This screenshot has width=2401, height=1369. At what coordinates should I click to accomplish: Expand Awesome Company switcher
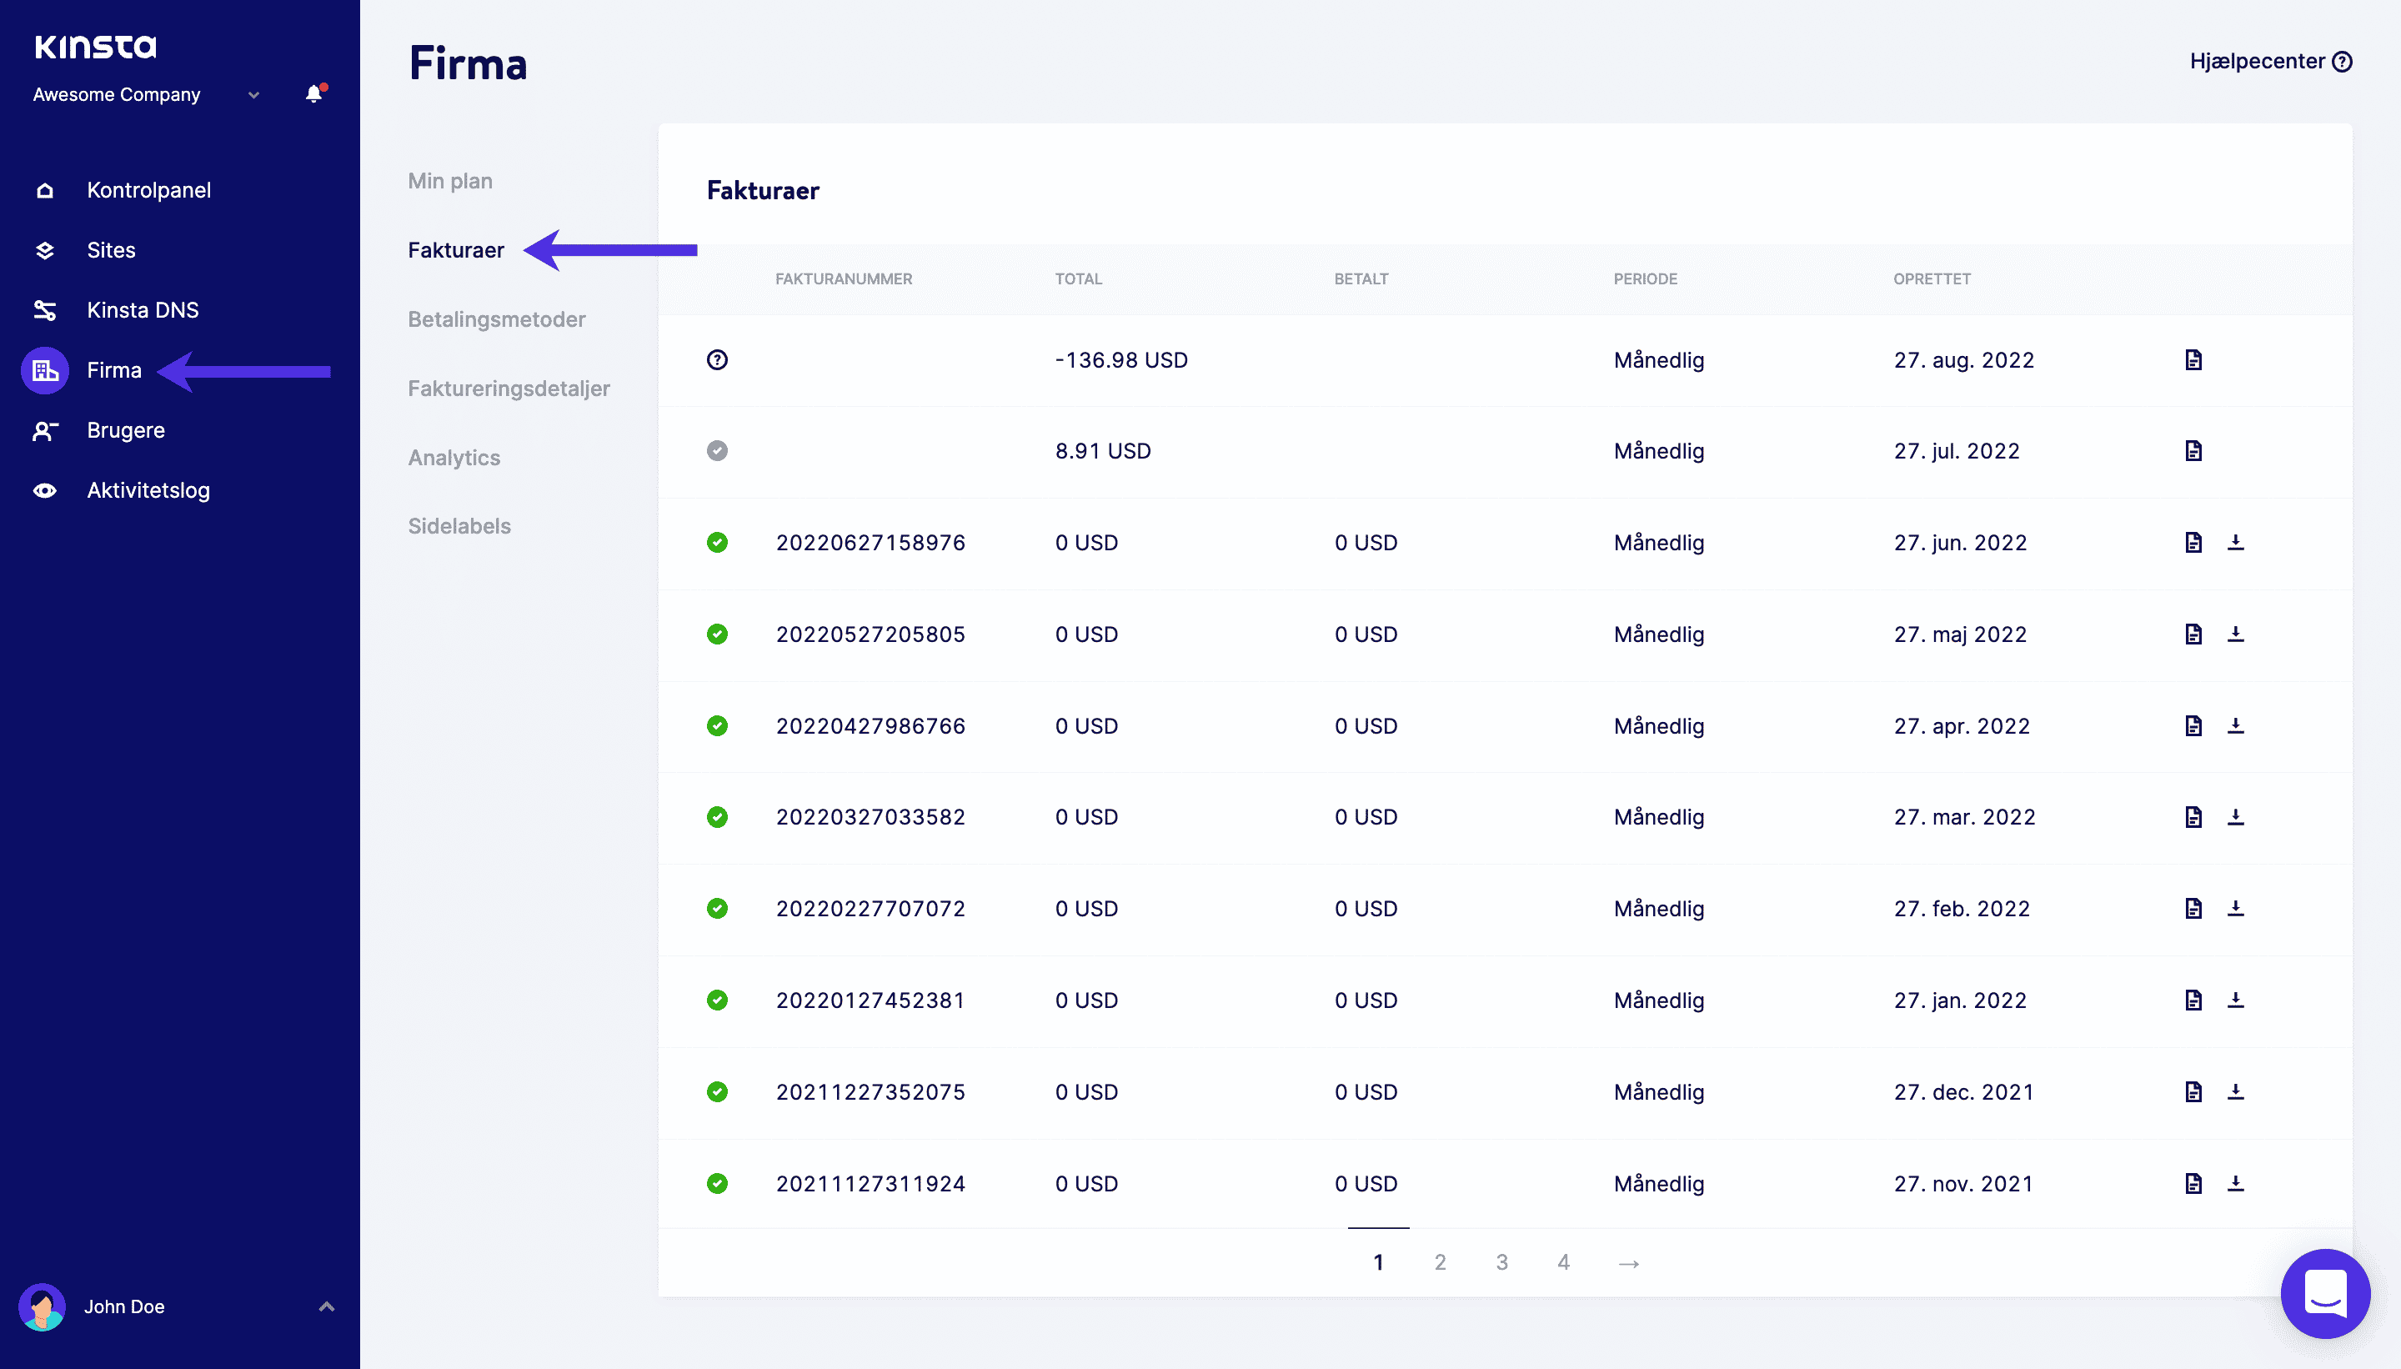click(x=147, y=94)
